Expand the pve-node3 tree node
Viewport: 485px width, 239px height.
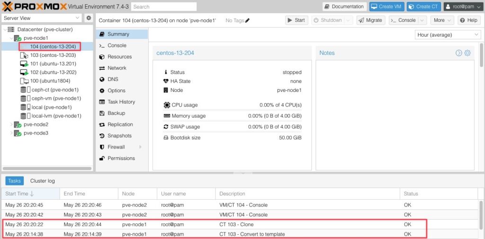tap(11, 133)
